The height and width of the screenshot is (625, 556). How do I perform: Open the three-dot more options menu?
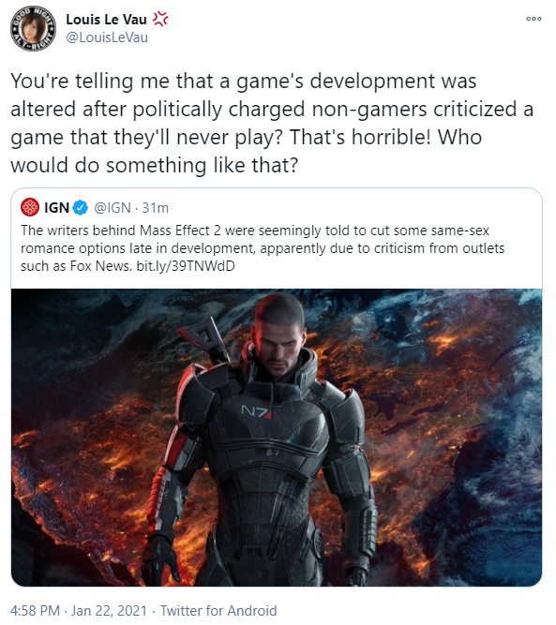tap(533, 19)
